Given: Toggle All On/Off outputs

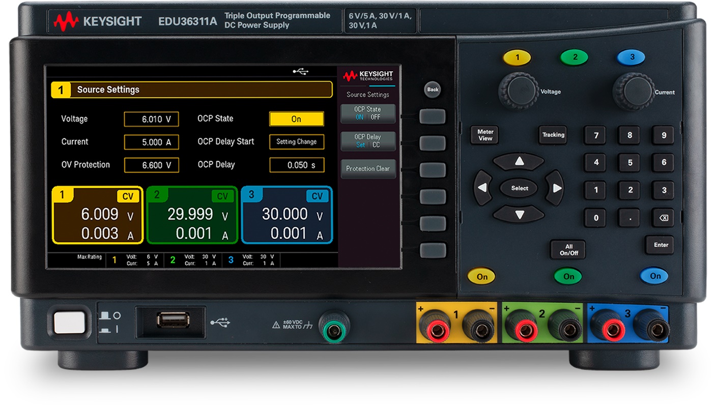Looking at the screenshot, I should (x=568, y=250).
